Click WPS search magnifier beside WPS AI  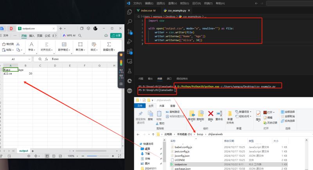coord(80,36)
